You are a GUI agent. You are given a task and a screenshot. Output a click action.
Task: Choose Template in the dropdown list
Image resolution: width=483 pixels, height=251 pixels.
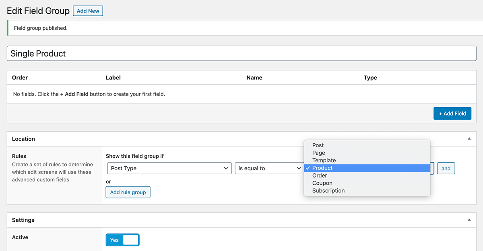[x=324, y=161]
